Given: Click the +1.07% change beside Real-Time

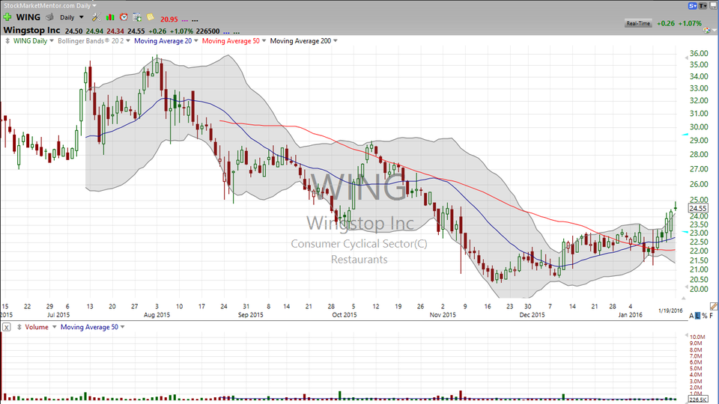Looking at the screenshot, I should pos(691,23).
